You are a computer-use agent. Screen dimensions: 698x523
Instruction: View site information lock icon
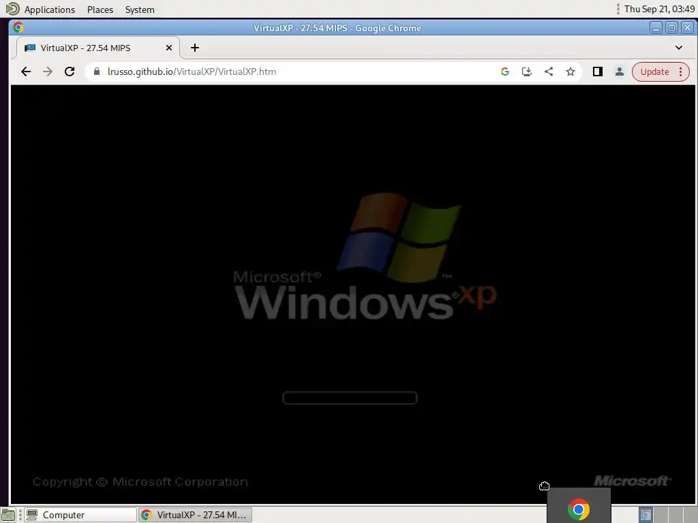97,72
